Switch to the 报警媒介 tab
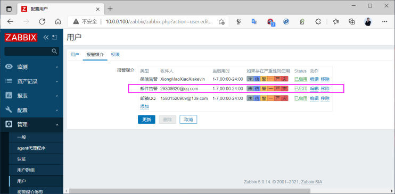Screen dimensions: 395x194 click(x=95, y=55)
